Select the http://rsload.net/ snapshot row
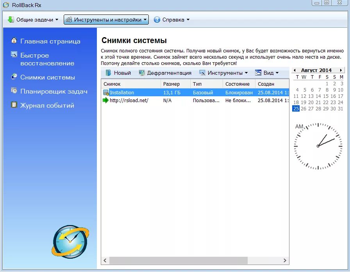 [195, 100]
